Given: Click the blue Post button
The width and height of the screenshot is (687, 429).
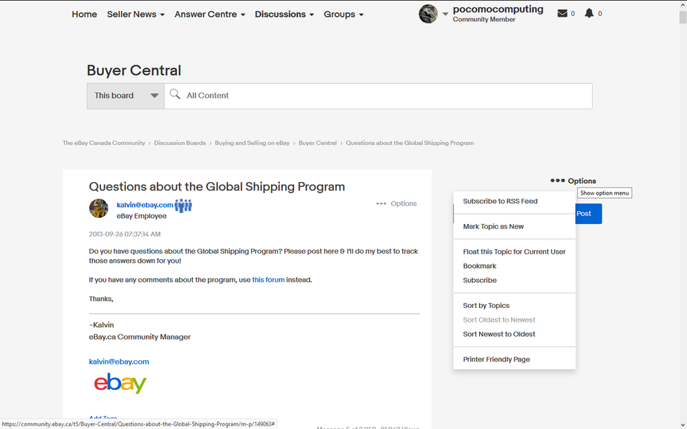Looking at the screenshot, I should point(589,214).
